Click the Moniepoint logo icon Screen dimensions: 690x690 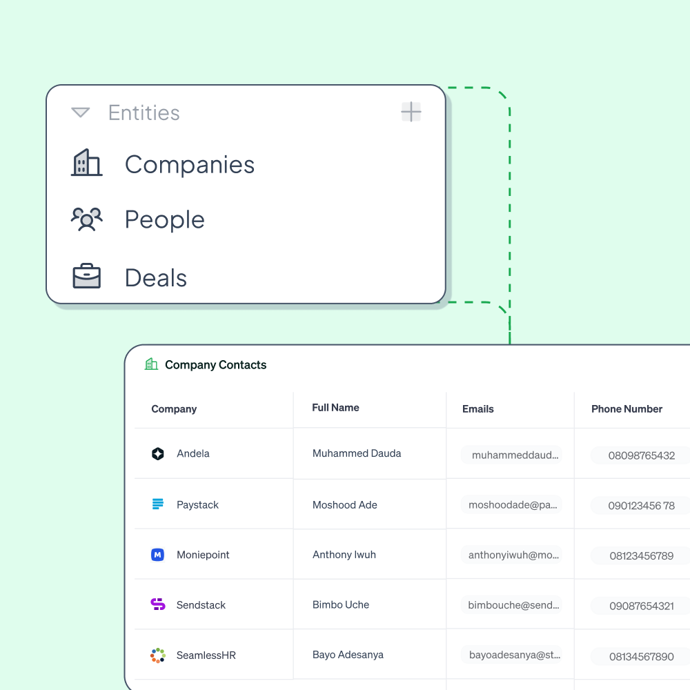[x=158, y=555]
